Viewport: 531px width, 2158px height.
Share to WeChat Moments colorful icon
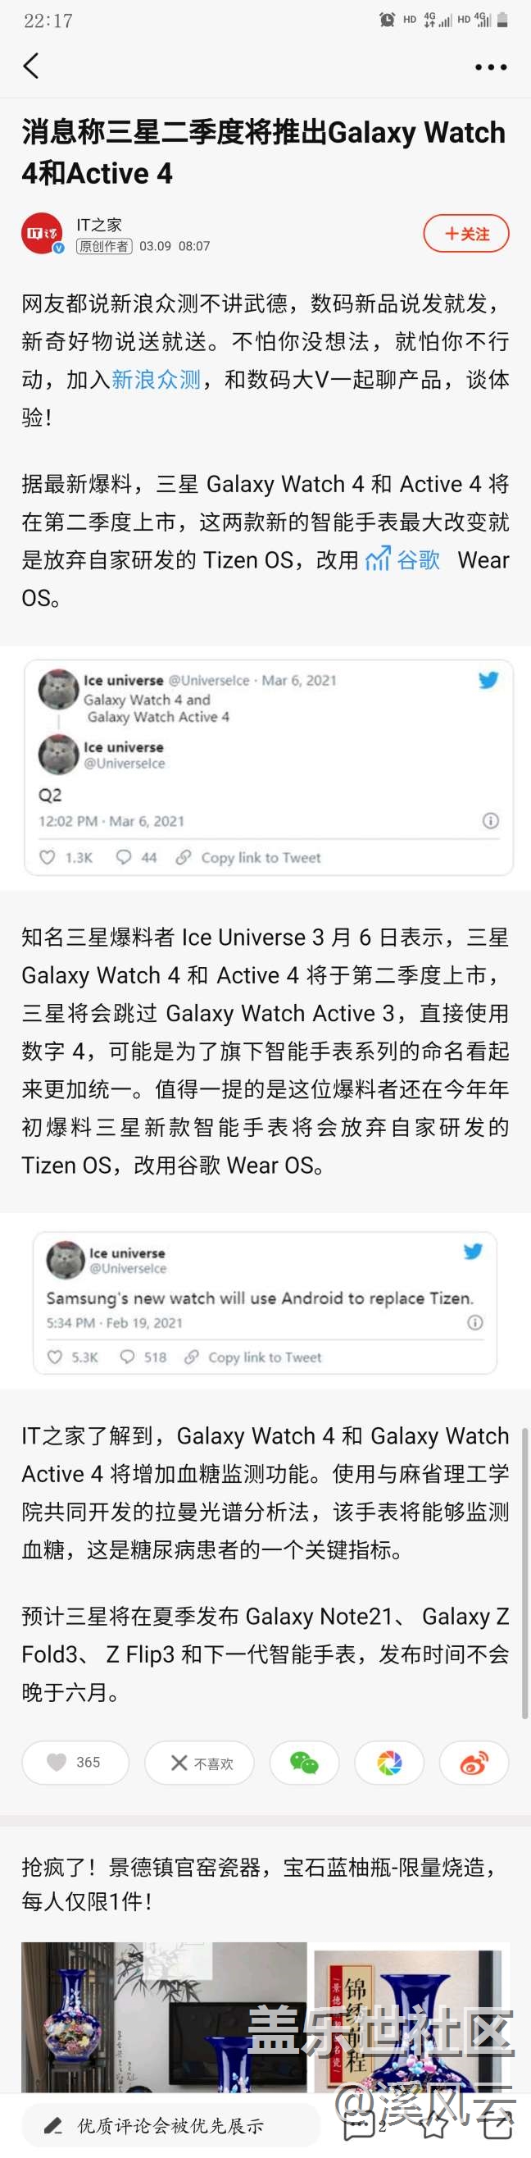pyautogui.click(x=389, y=1763)
